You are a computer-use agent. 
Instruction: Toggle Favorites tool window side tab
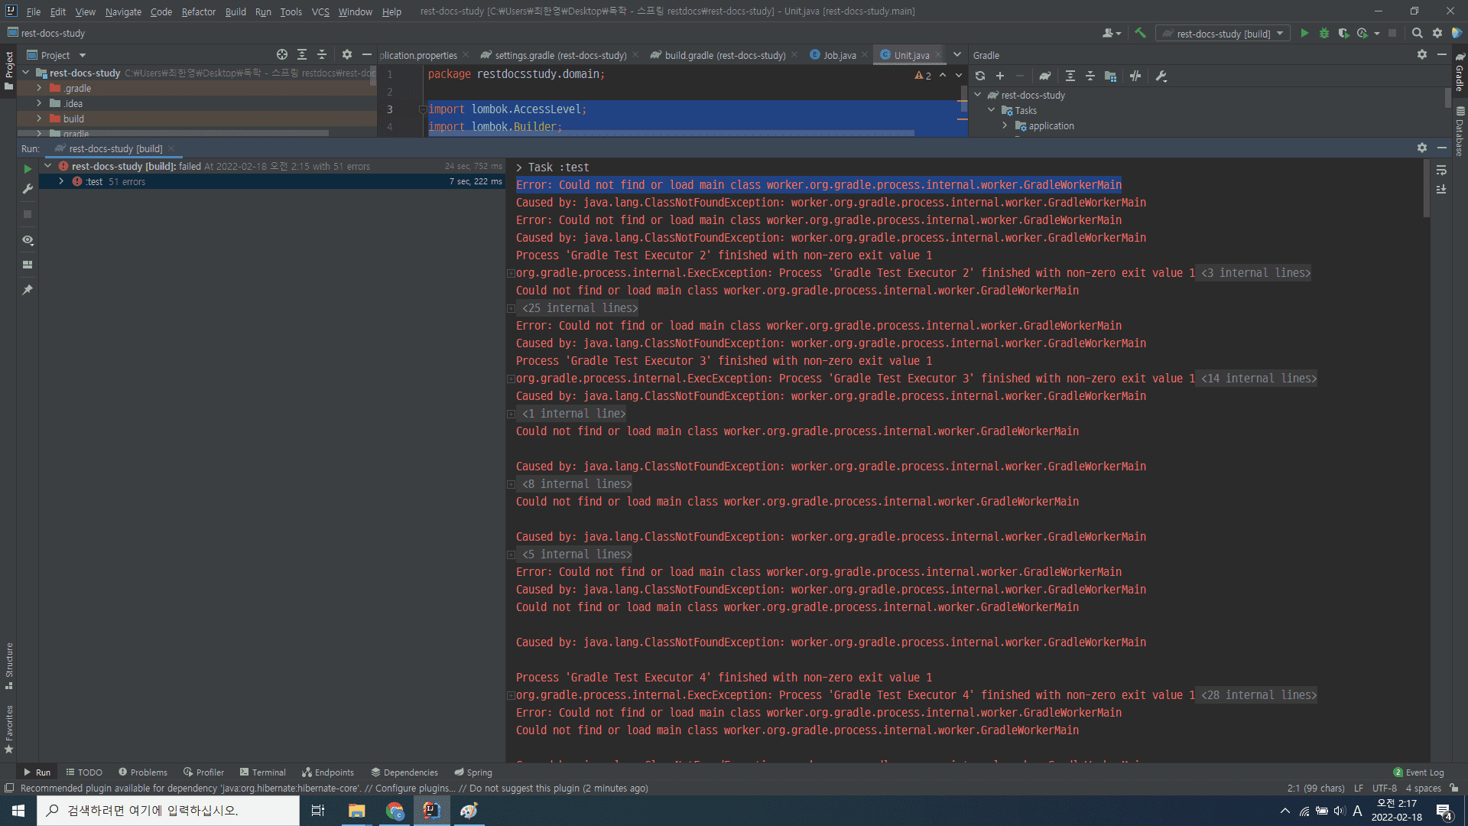tap(8, 729)
